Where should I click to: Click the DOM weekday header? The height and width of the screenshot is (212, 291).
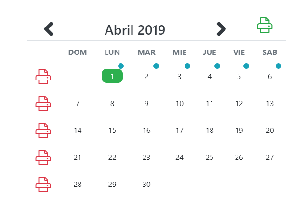(78, 53)
